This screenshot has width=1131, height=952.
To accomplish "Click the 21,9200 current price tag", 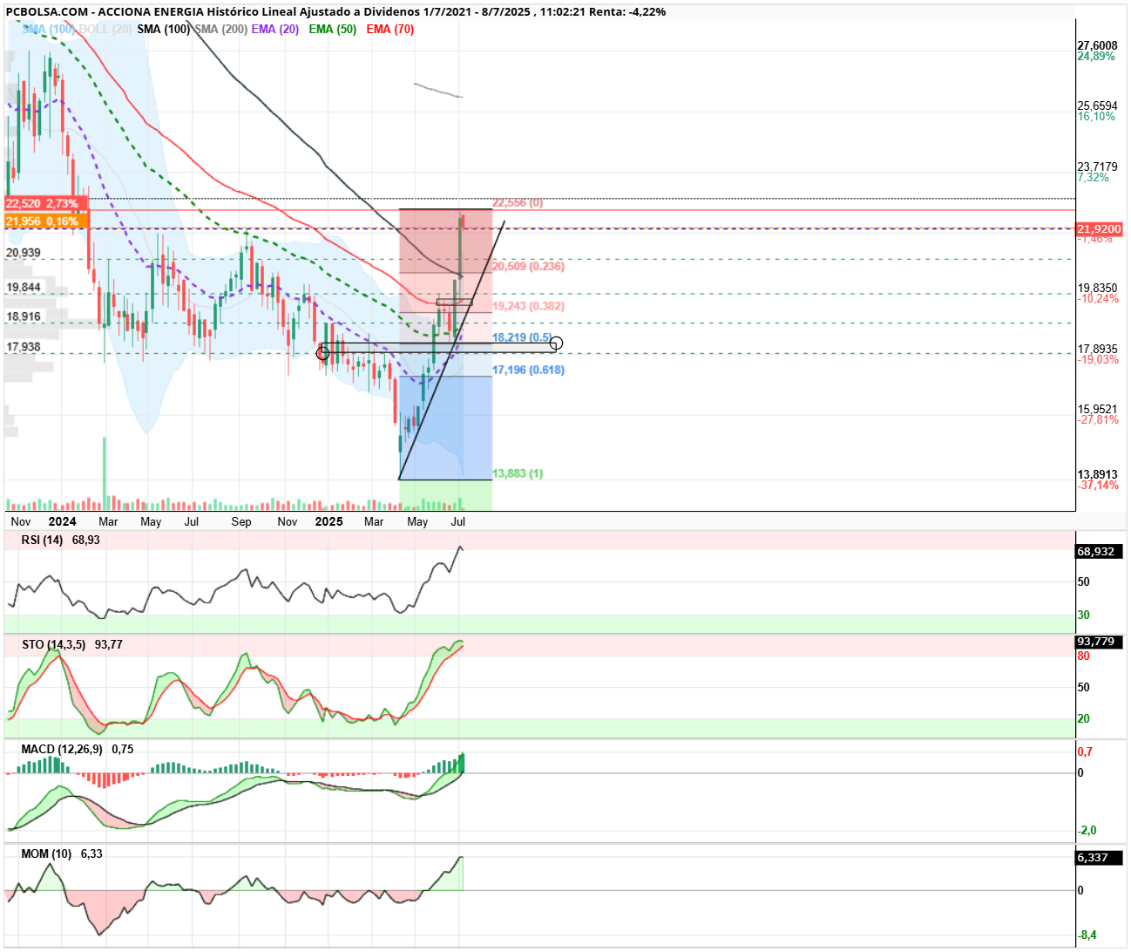I will click(1100, 228).
